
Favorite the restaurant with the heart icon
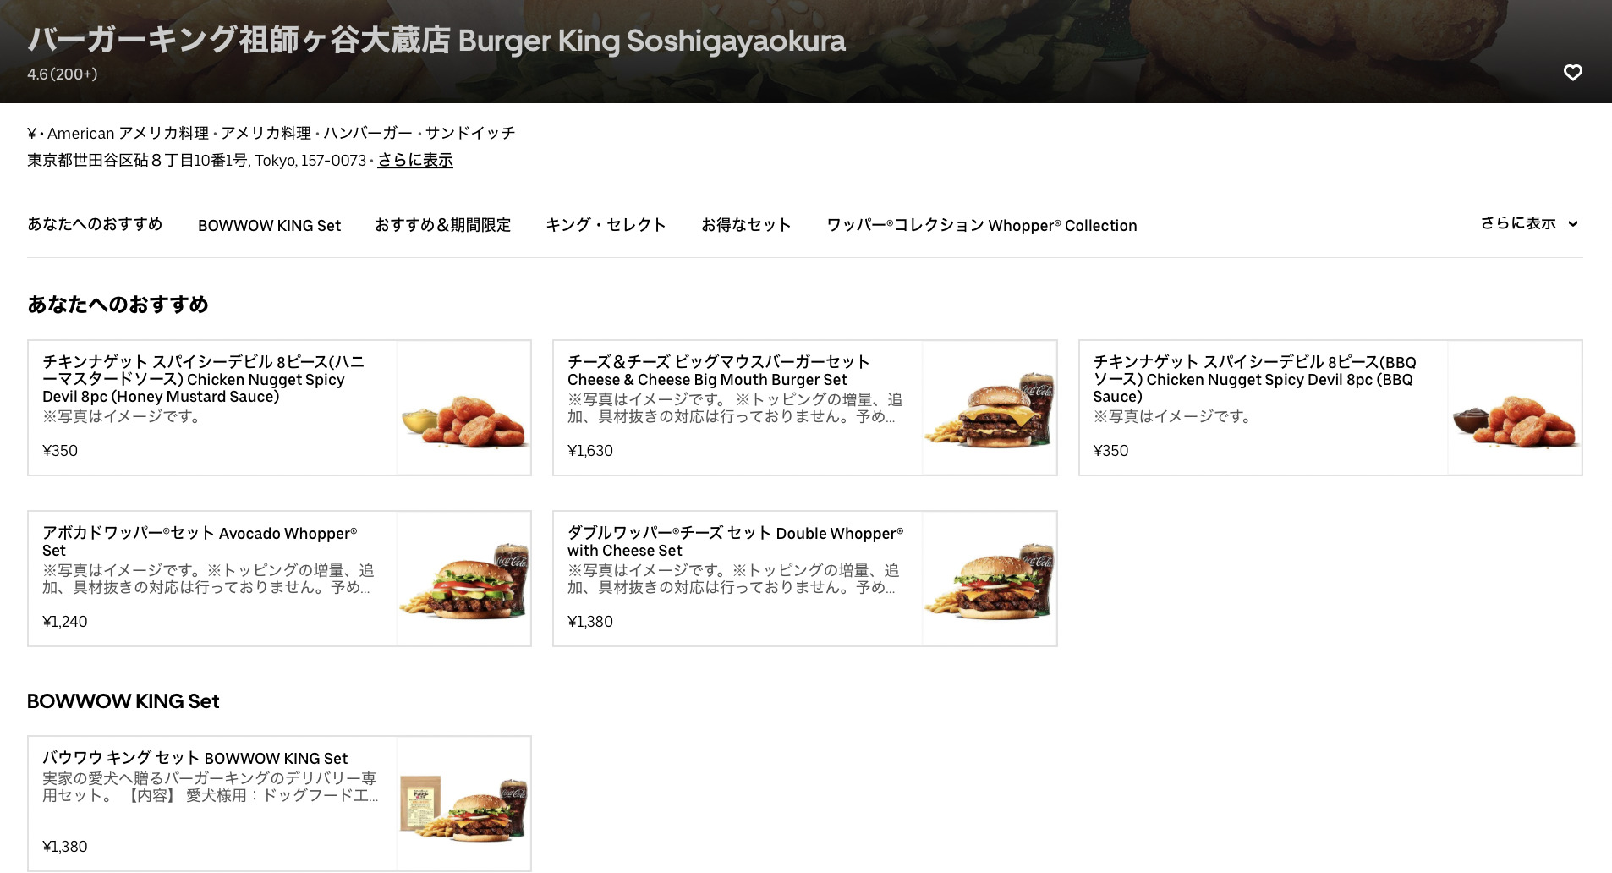click(1572, 73)
